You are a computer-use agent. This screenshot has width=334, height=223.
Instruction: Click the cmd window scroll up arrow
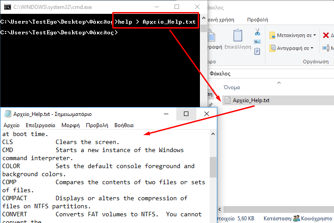coord(204,18)
